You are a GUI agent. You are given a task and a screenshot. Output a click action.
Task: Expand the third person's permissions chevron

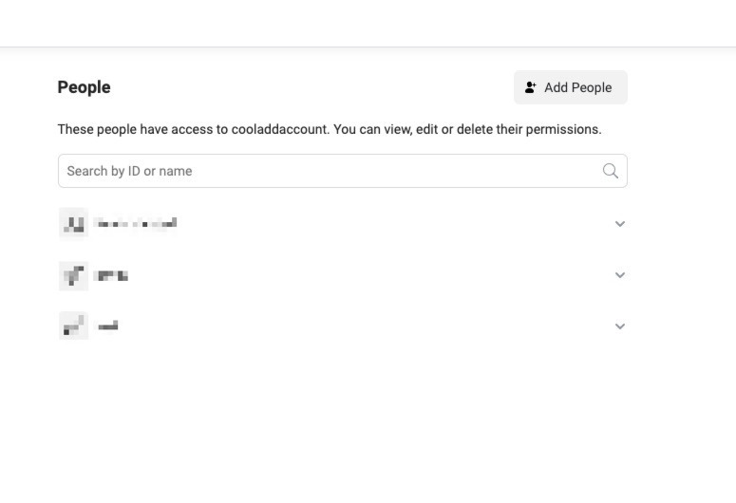(x=620, y=326)
